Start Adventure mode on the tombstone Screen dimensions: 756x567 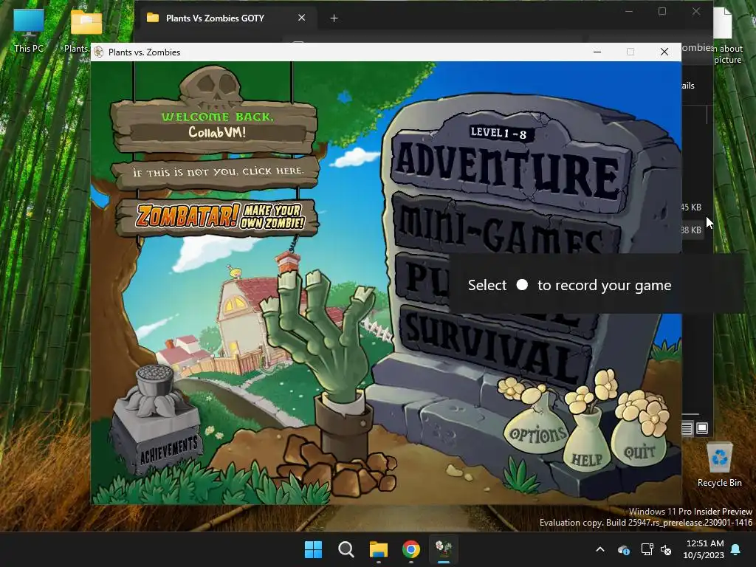pos(509,169)
